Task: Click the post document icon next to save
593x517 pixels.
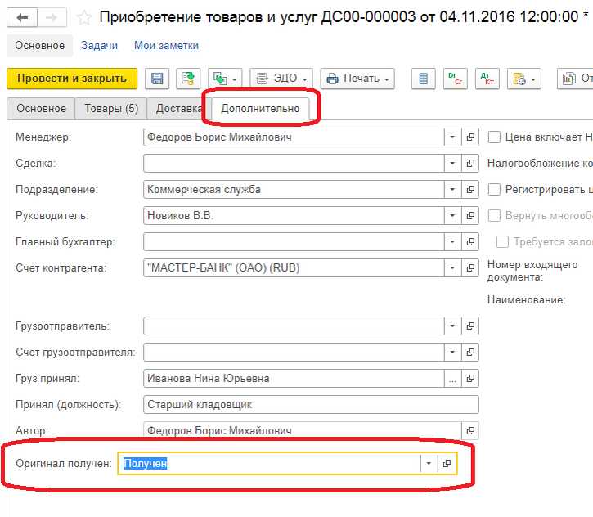Action: pyautogui.click(x=188, y=79)
